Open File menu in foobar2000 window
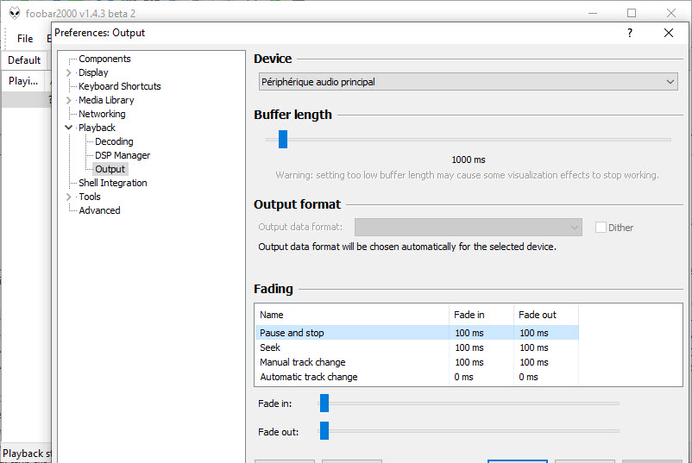Screen dimensions: 692x463 (25, 39)
